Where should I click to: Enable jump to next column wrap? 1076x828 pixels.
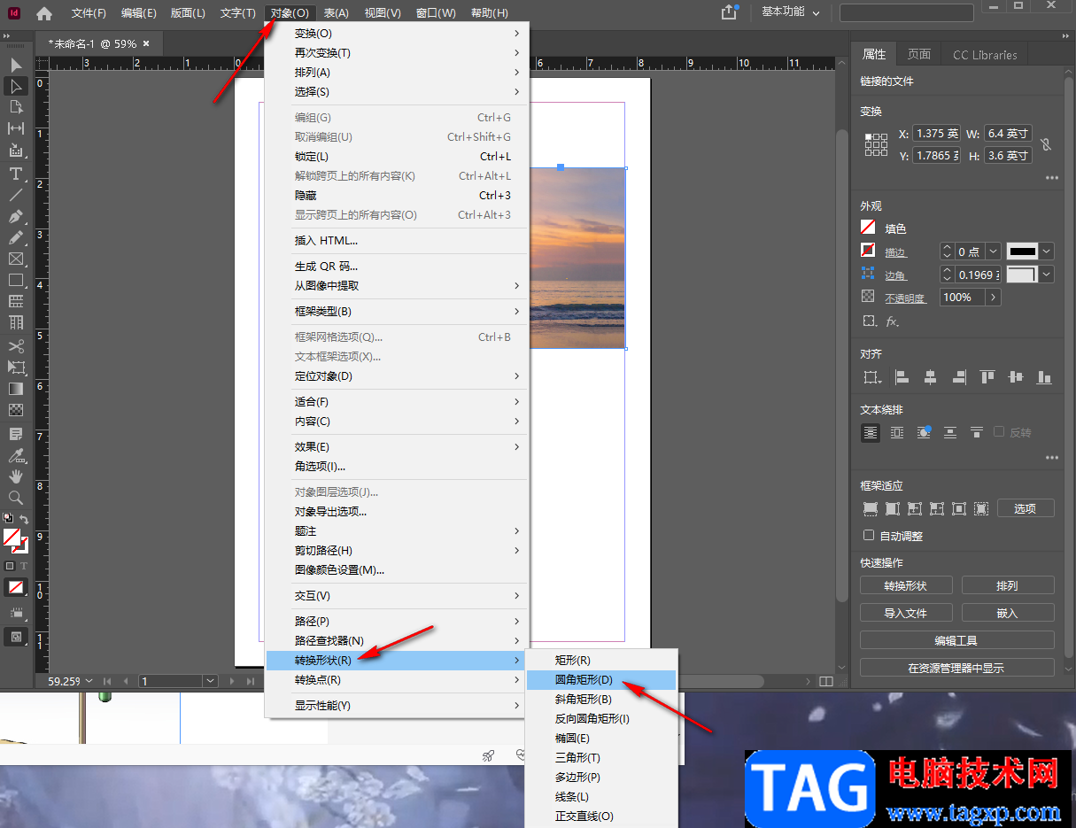coord(977,432)
